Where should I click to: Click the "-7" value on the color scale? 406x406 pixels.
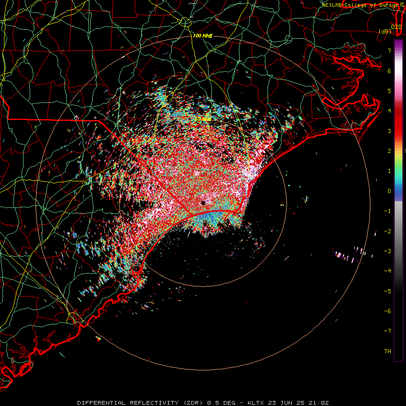point(388,331)
